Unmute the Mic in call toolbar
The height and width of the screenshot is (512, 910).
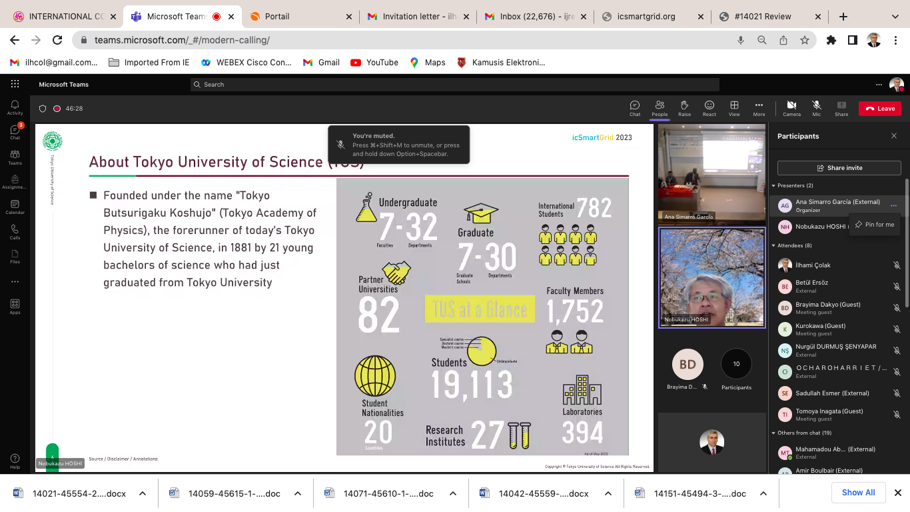(816, 108)
